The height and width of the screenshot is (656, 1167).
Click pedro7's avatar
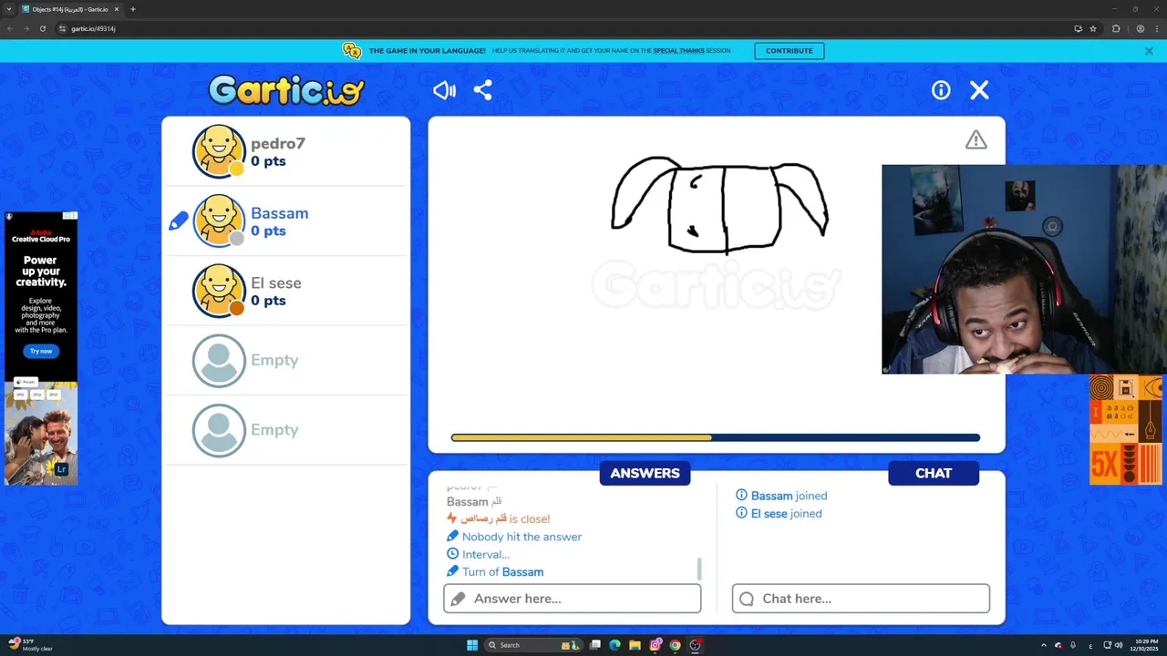click(219, 151)
